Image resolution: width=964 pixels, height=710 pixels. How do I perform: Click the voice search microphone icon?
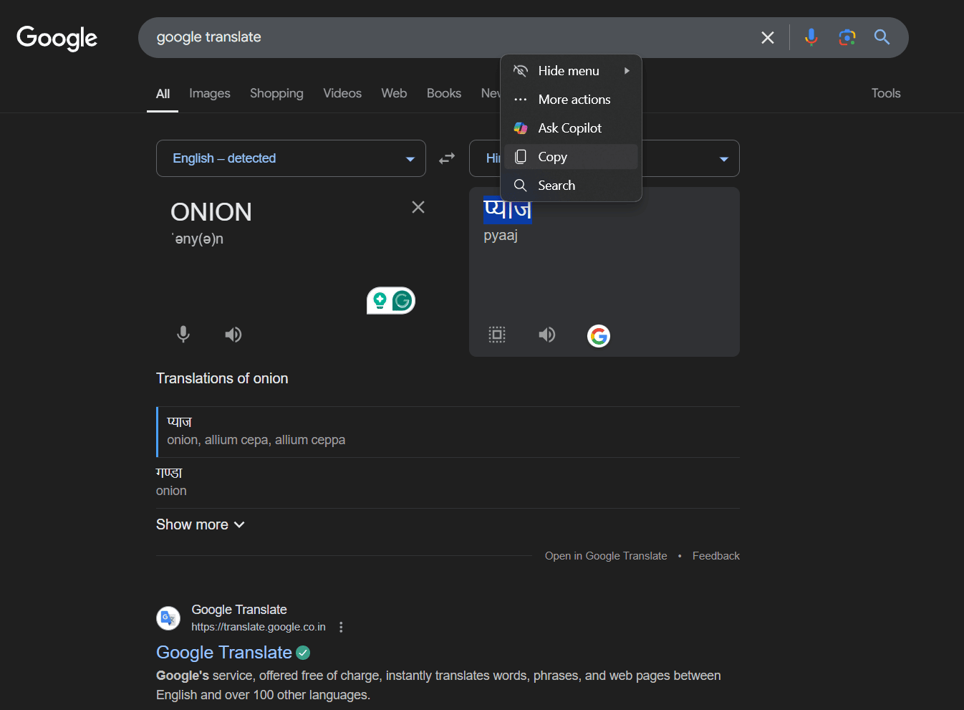click(x=811, y=37)
